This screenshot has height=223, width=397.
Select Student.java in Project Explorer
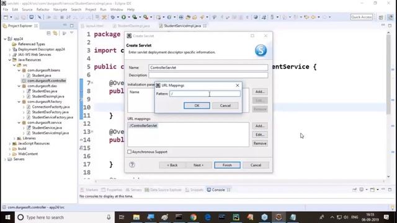[x=42, y=76]
